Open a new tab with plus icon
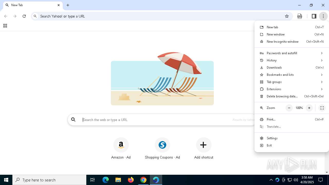This screenshot has height=185, width=329. click(x=68, y=5)
